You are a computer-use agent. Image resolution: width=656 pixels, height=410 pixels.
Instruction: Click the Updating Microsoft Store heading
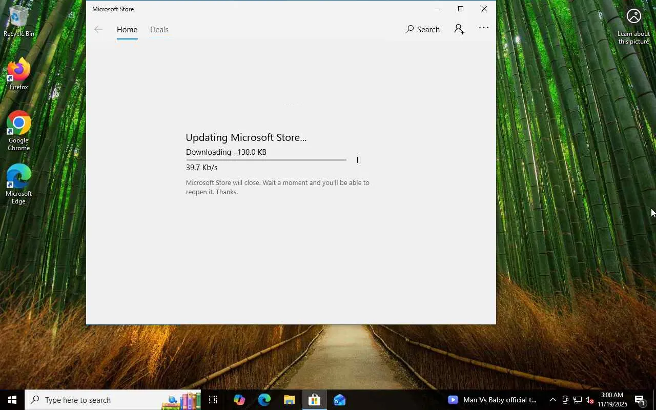coord(246,137)
